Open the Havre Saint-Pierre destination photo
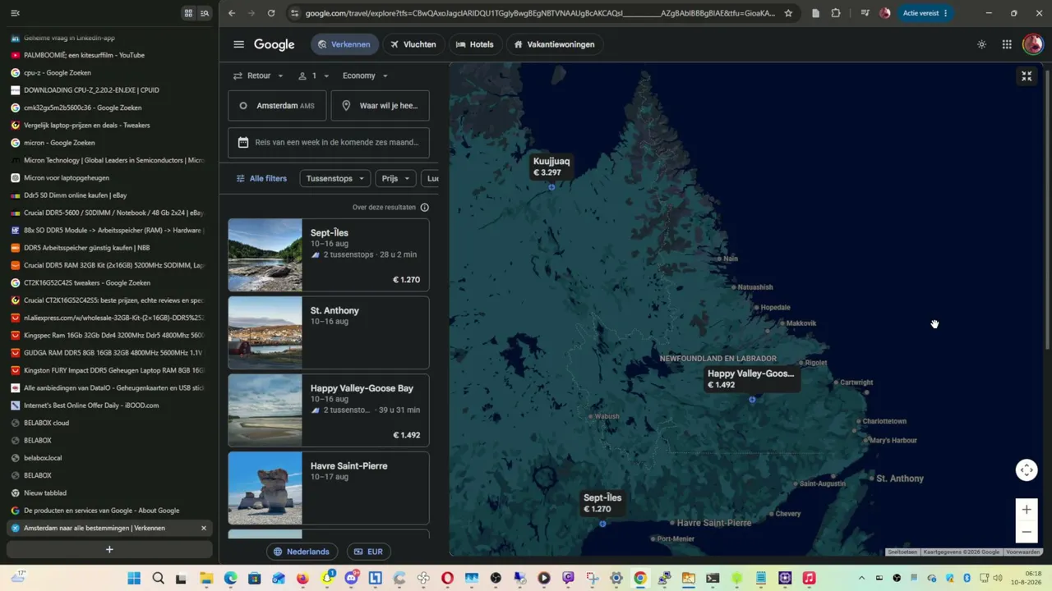The width and height of the screenshot is (1052, 591). pos(265,488)
